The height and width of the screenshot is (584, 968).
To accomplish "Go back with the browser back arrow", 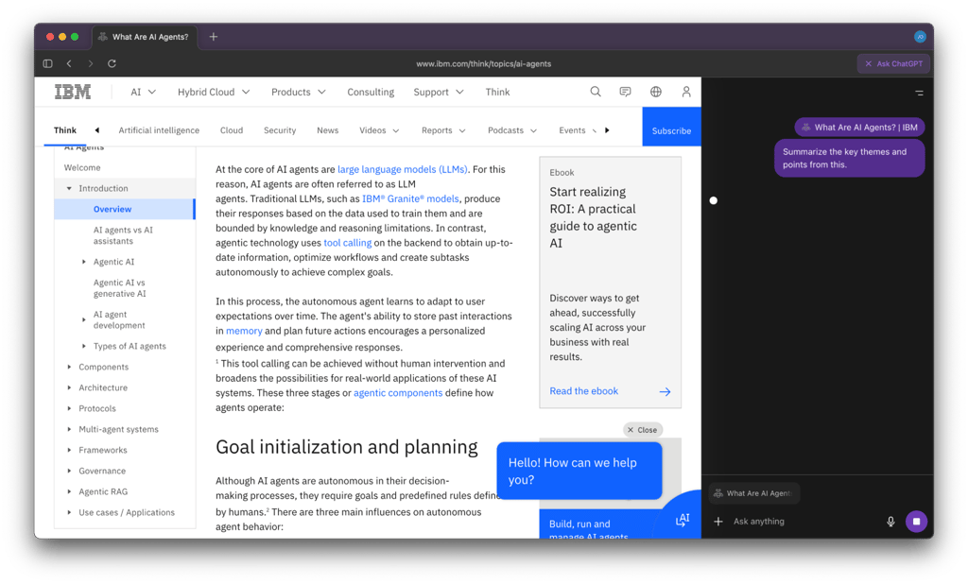I will click(69, 63).
